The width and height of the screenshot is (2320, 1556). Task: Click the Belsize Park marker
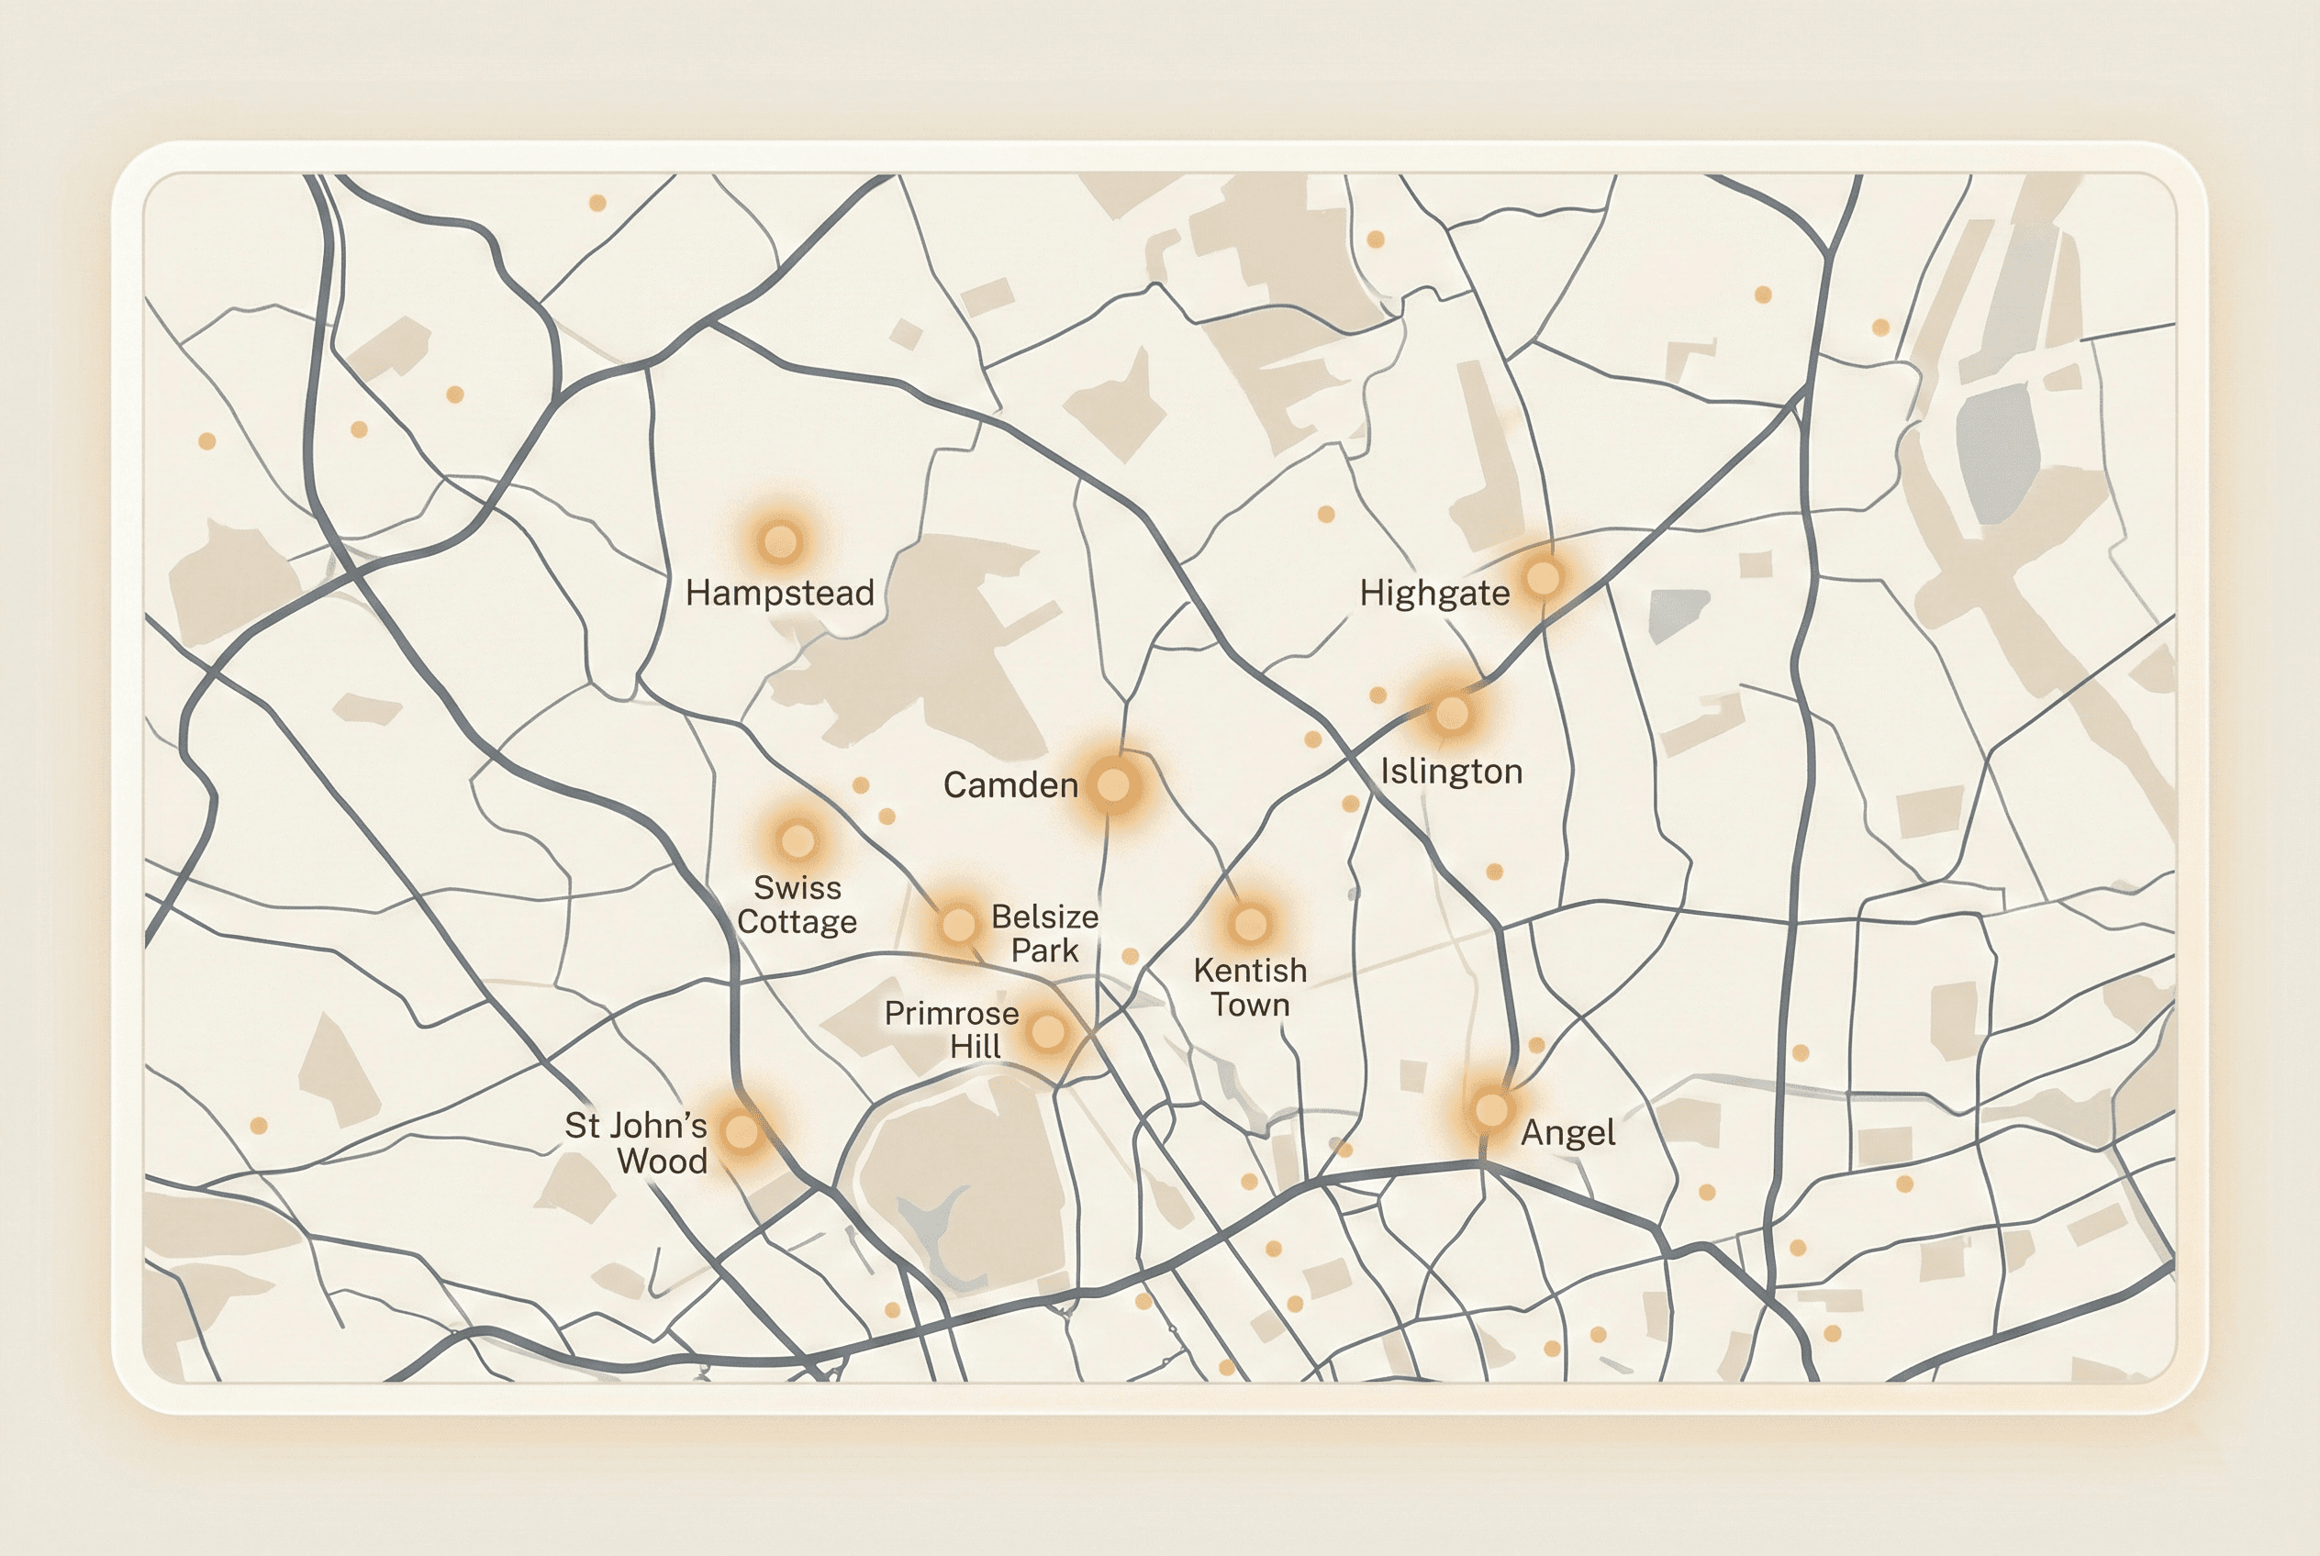(958, 925)
